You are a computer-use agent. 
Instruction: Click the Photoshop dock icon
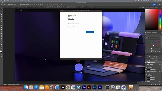tap(94, 88)
